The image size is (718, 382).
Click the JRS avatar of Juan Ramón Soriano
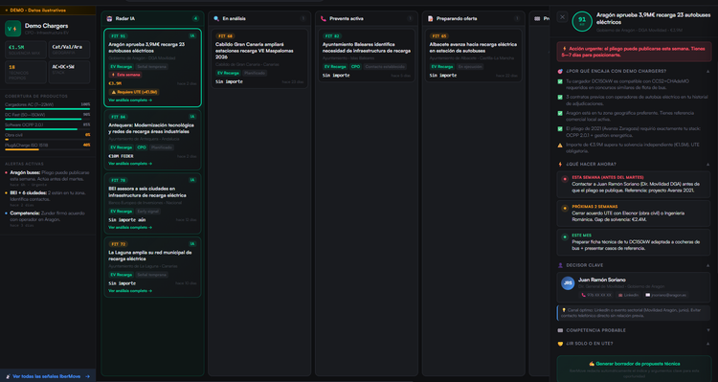(x=568, y=283)
